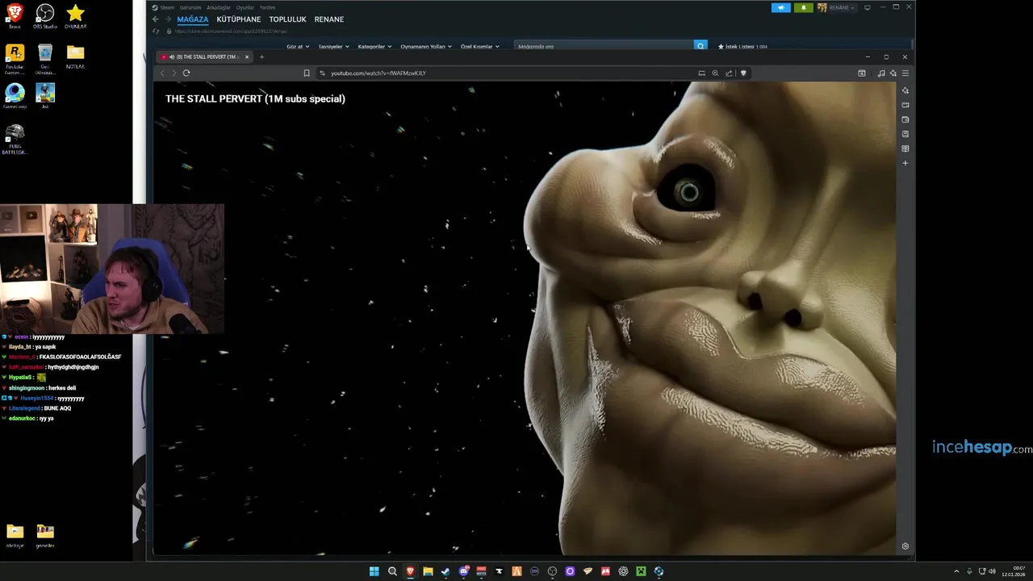The width and height of the screenshot is (1033, 581).
Task: Open the volume icon in system tray
Action: tap(992, 571)
